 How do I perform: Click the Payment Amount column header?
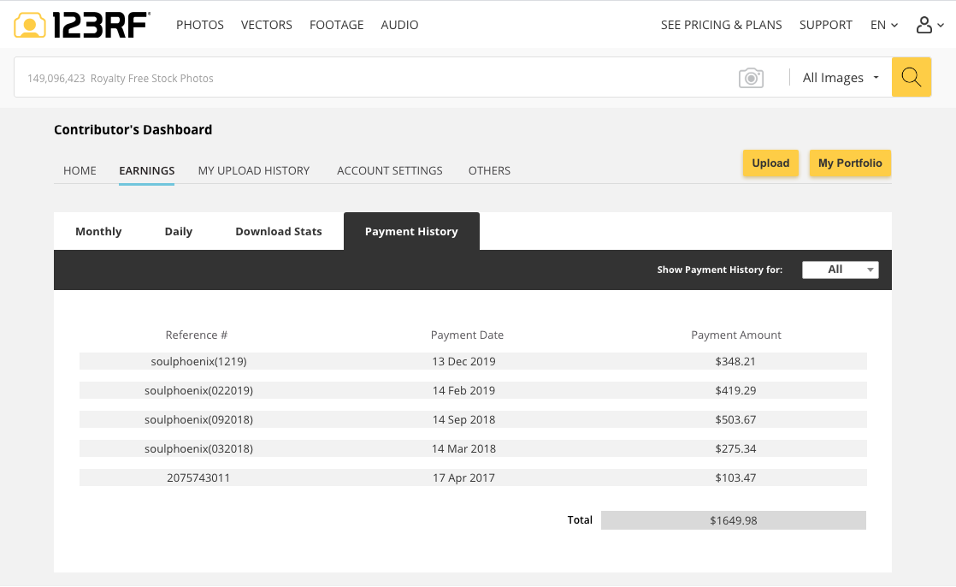point(736,335)
